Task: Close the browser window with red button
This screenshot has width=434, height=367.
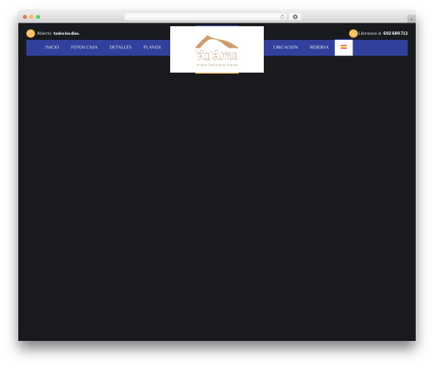Action: pos(25,17)
